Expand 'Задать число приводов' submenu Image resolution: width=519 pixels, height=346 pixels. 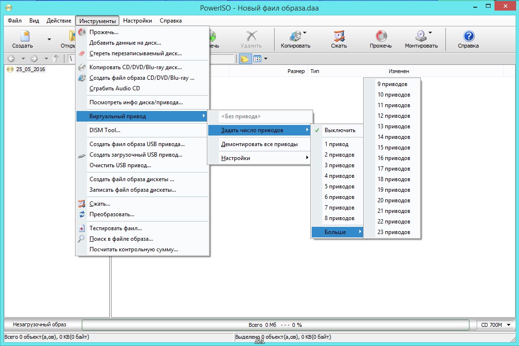pyautogui.click(x=259, y=130)
